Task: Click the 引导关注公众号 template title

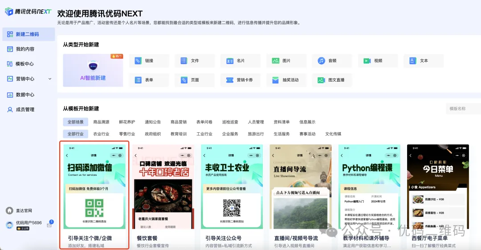Action: point(223,238)
